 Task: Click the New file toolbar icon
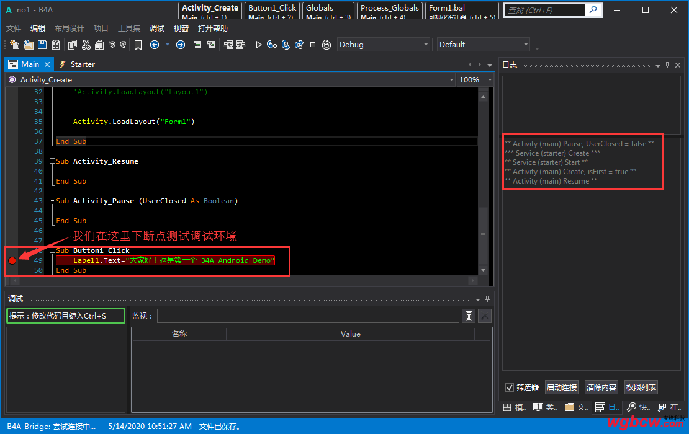click(x=14, y=44)
